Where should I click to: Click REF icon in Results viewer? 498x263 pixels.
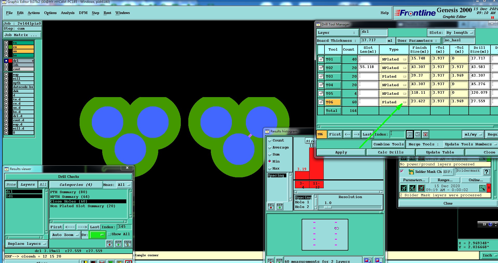(x=118, y=243)
